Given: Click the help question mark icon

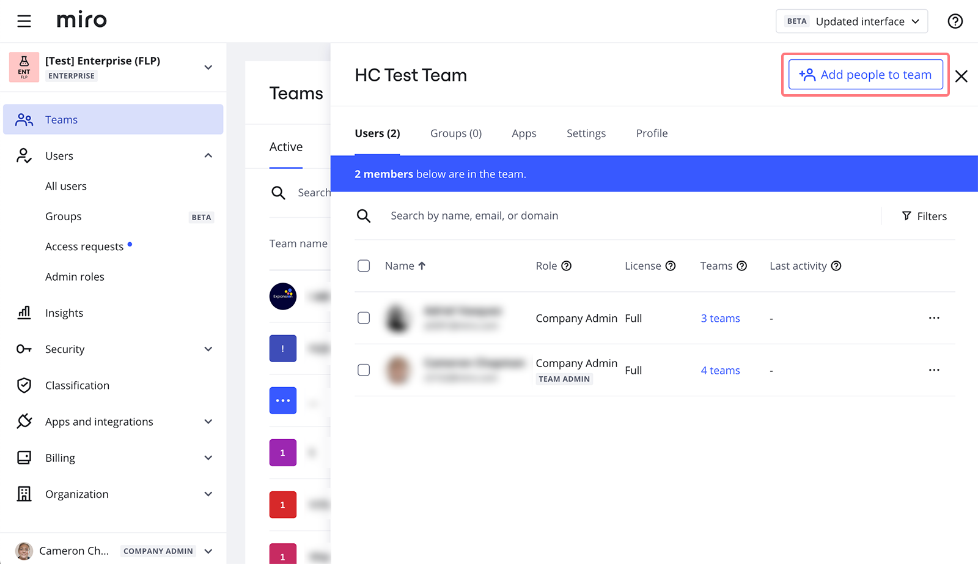Looking at the screenshot, I should pos(955,21).
